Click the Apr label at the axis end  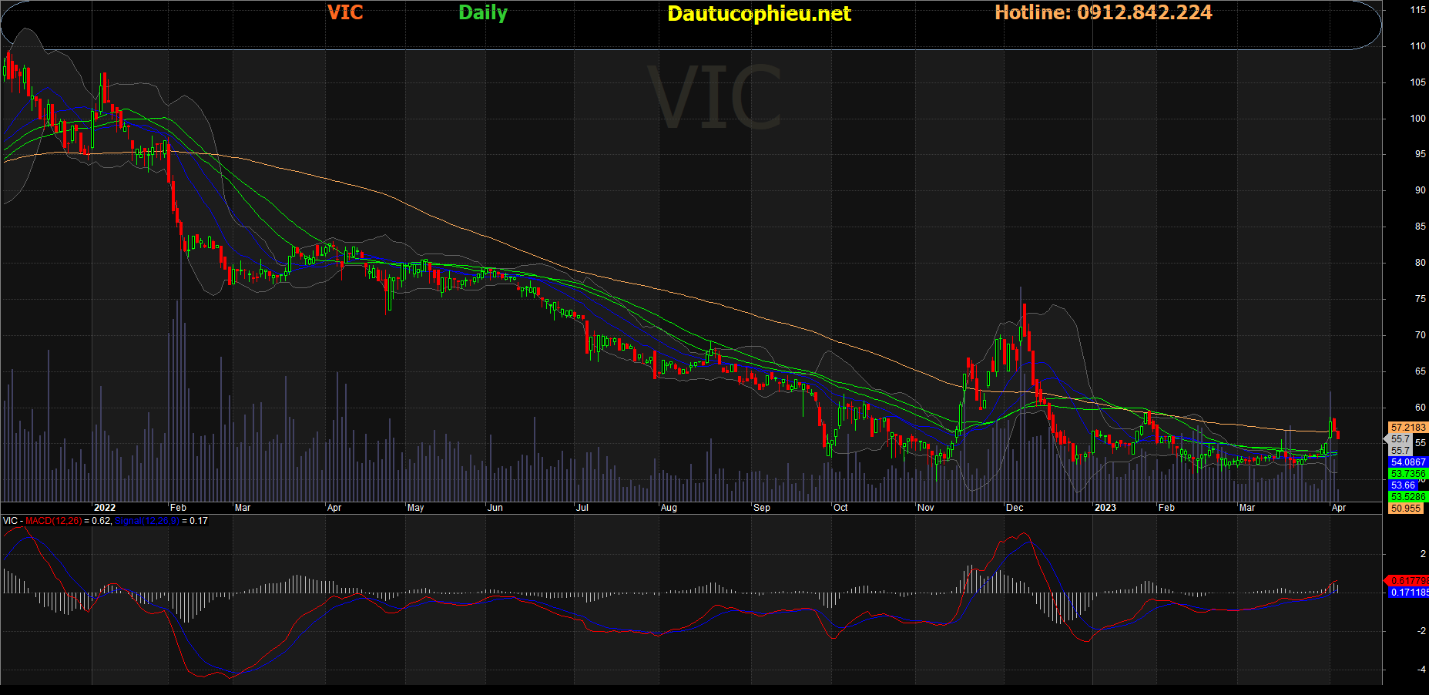1339,508
